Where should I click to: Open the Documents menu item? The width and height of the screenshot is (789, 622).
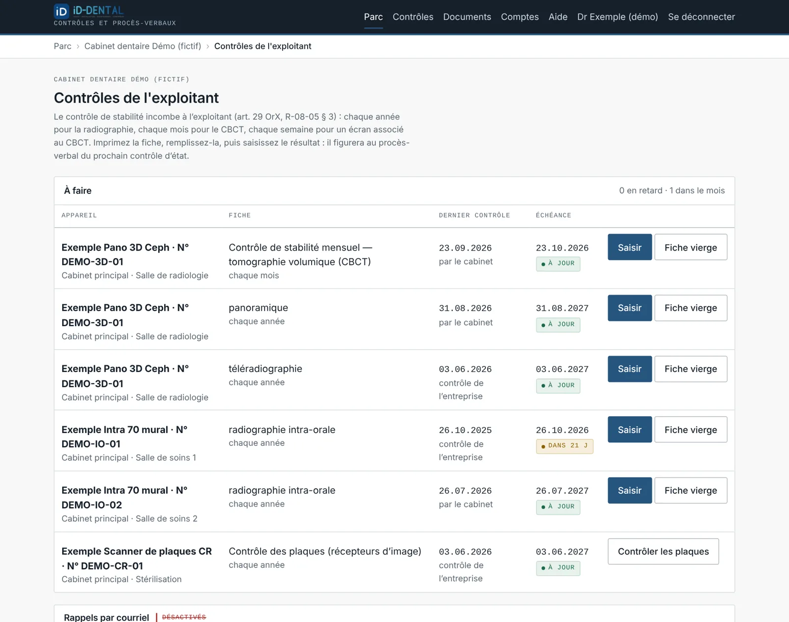[467, 17]
